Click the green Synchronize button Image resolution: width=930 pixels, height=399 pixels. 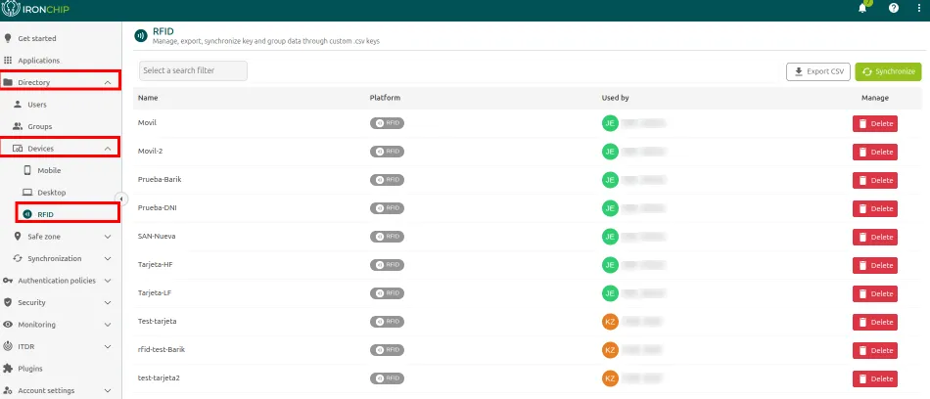coord(888,71)
